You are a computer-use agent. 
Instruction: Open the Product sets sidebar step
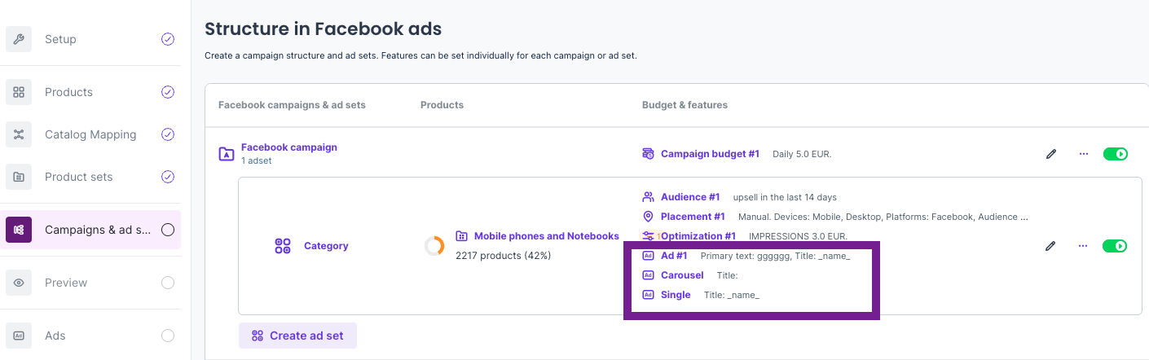pyautogui.click(x=78, y=177)
